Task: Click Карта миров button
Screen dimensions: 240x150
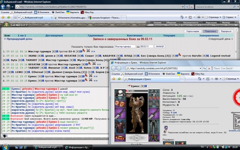Action: (x=193, y=31)
